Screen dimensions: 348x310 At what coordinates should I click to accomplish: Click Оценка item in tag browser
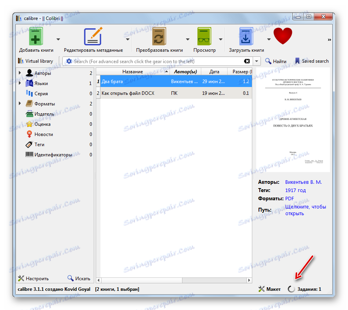42,124
